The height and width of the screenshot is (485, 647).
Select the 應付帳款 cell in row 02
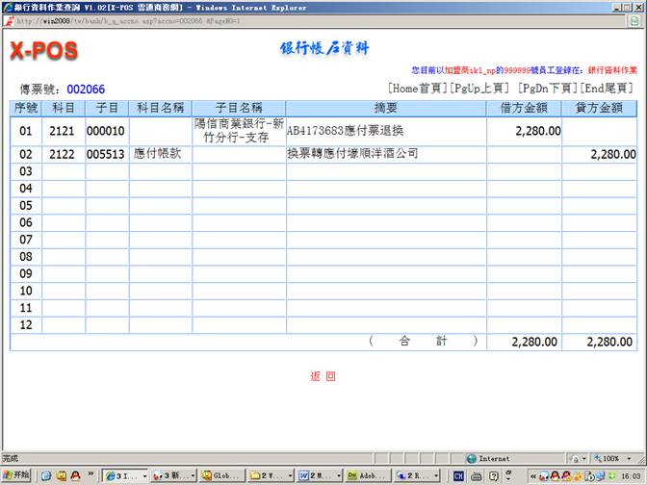158,154
